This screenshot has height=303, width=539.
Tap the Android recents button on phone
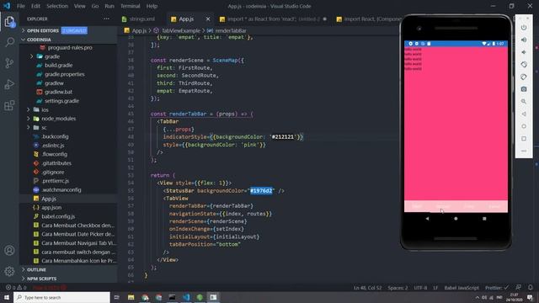coord(484,219)
